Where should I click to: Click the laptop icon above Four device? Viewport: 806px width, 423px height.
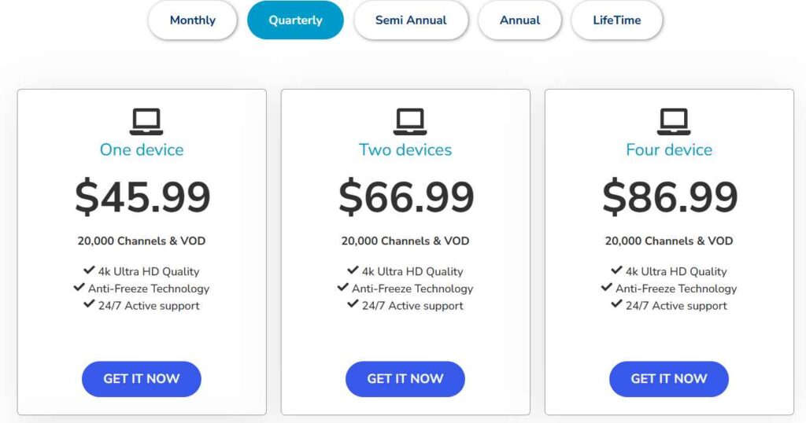coord(673,122)
